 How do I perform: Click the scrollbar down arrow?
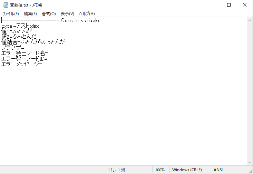pyautogui.click(x=250, y=162)
